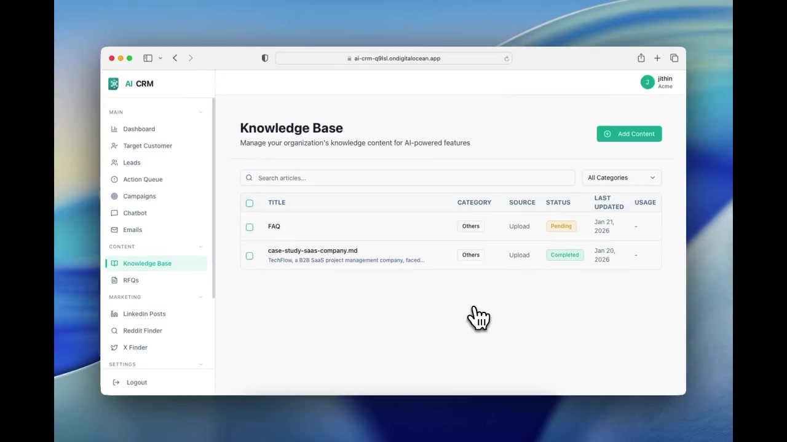Collapse the MARKETING section chevron
This screenshot has height=442, width=787.
(200, 297)
